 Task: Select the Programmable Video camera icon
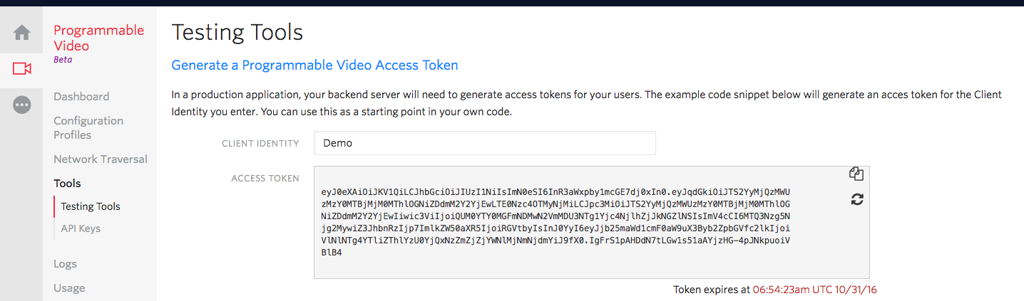(22, 68)
